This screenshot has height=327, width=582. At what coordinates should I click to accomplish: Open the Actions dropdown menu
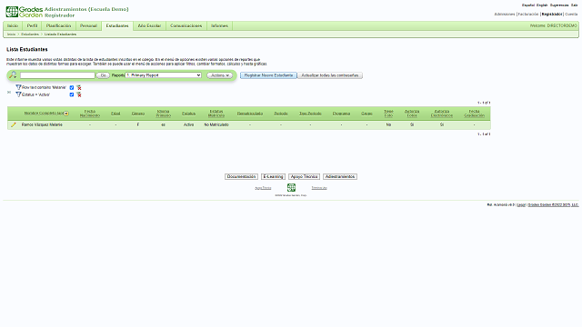coord(220,75)
